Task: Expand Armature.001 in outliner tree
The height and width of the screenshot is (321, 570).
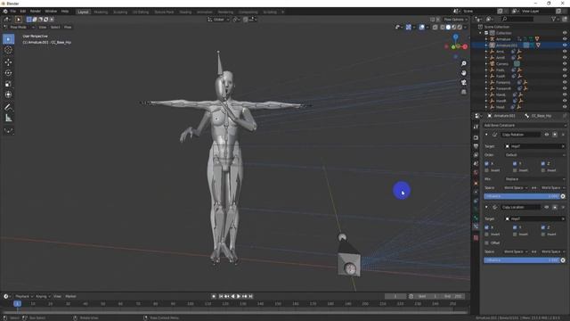Action: (486, 45)
